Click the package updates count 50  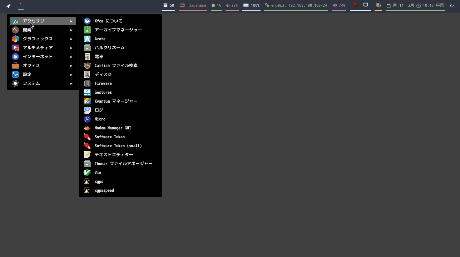[x=169, y=6]
